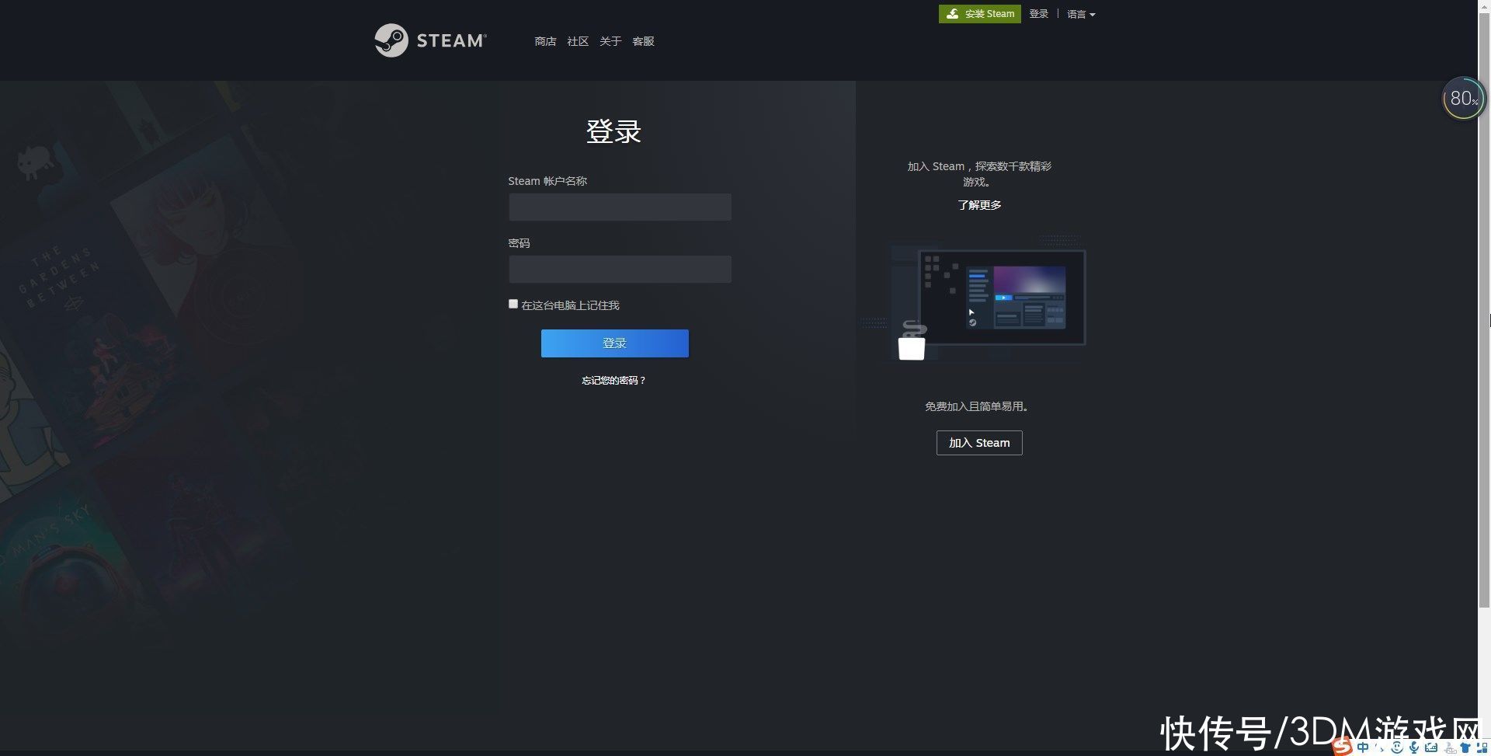Click the Sogou microphone voice input icon
Image resolution: width=1491 pixels, height=756 pixels.
[1414, 747]
